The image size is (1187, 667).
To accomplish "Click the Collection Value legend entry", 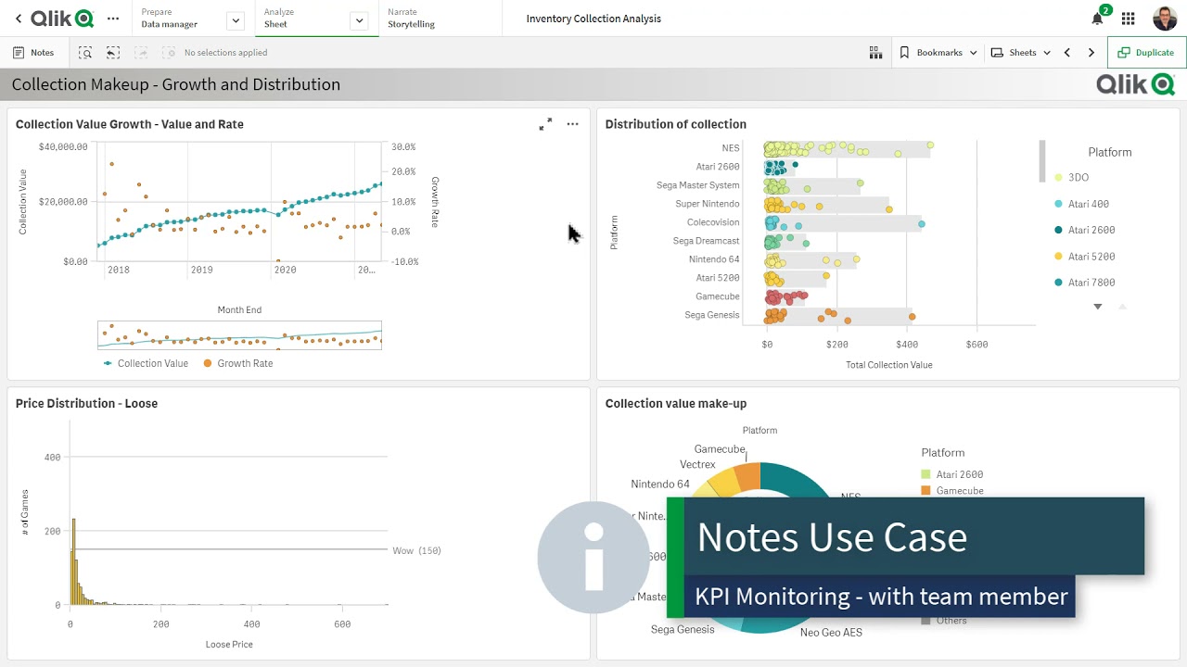I will [x=146, y=363].
